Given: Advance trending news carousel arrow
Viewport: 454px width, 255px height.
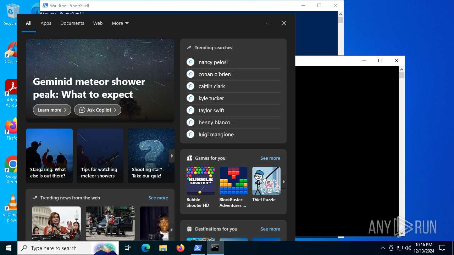Looking at the screenshot, I should pyautogui.click(x=172, y=230).
